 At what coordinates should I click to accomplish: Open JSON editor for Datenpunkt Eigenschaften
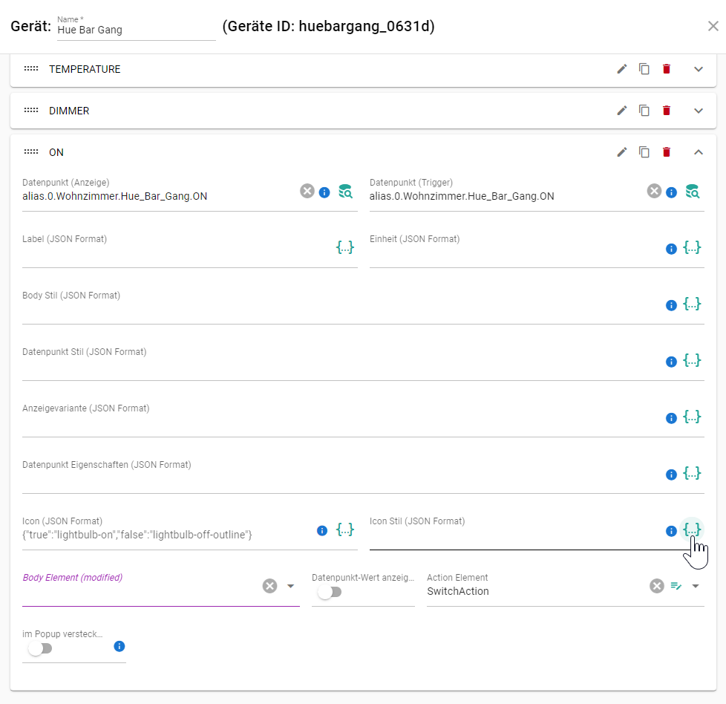point(692,473)
